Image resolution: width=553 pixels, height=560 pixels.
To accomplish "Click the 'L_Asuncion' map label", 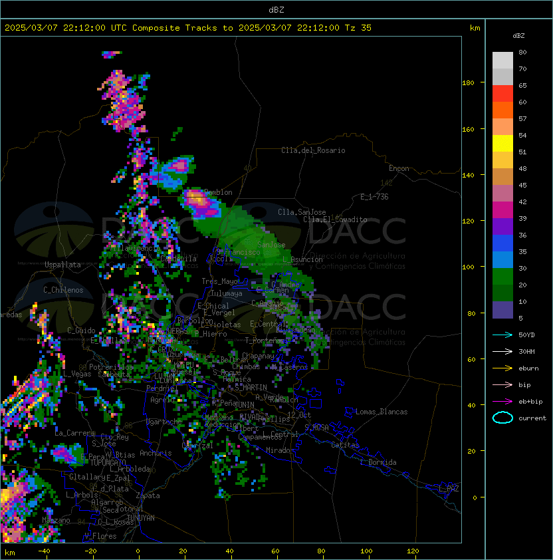I will click(x=302, y=259).
